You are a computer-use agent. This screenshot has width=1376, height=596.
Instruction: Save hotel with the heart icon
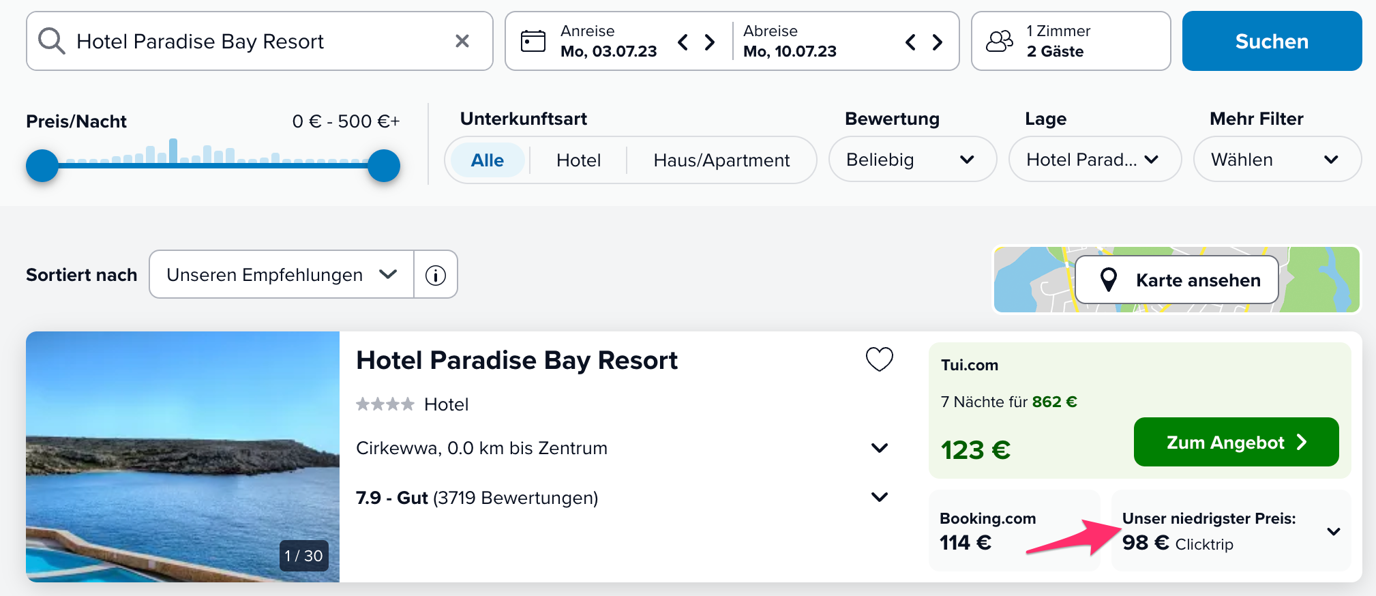(880, 359)
